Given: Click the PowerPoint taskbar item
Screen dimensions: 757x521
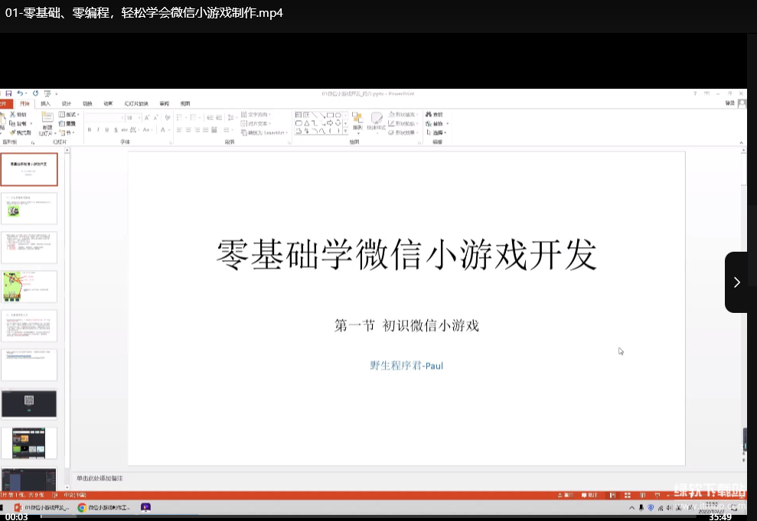Looking at the screenshot, I should (x=41, y=507).
